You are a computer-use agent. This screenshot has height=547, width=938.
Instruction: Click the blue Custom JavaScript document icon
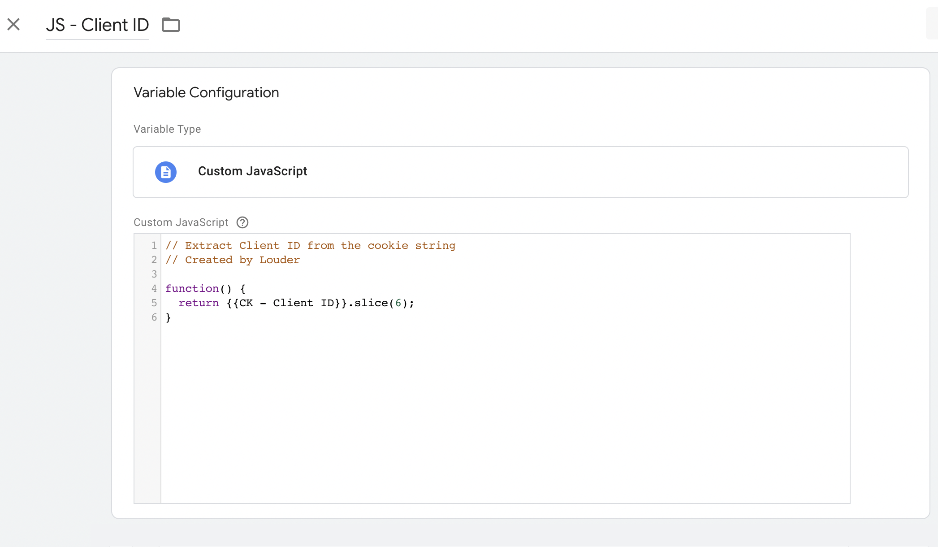pyautogui.click(x=166, y=172)
